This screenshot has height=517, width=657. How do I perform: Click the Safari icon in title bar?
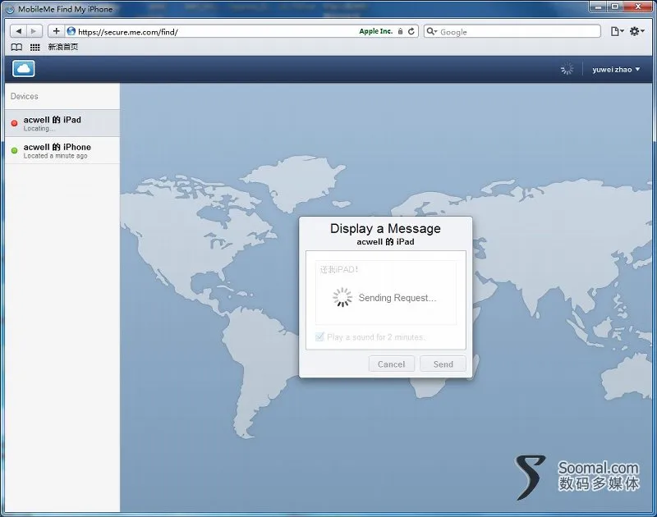(9, 9)
